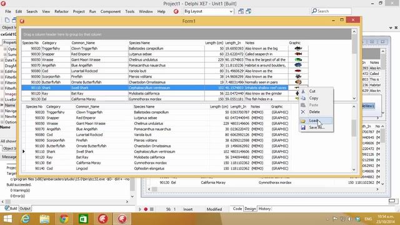Choose Cut in the context menu

(x=316, y=91)
